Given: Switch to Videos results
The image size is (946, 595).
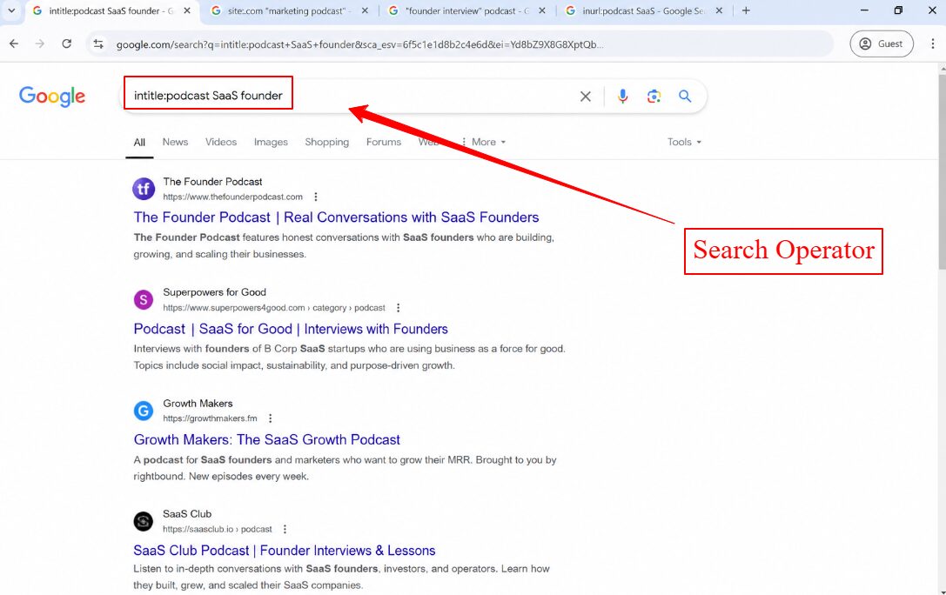Looking at the screenshot, I should [221, 142].
